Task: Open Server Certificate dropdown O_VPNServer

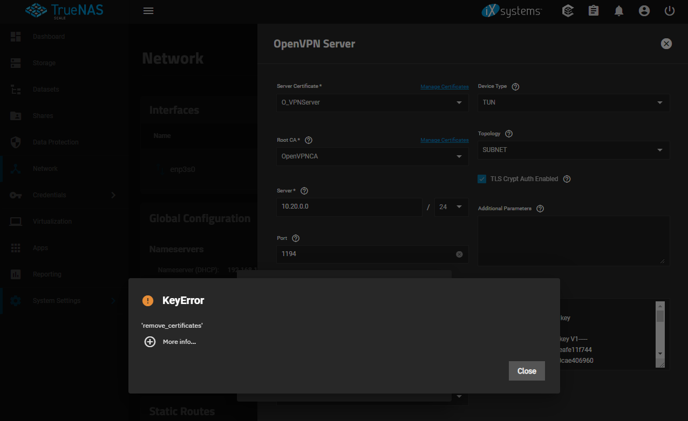Action: (372, 102)
